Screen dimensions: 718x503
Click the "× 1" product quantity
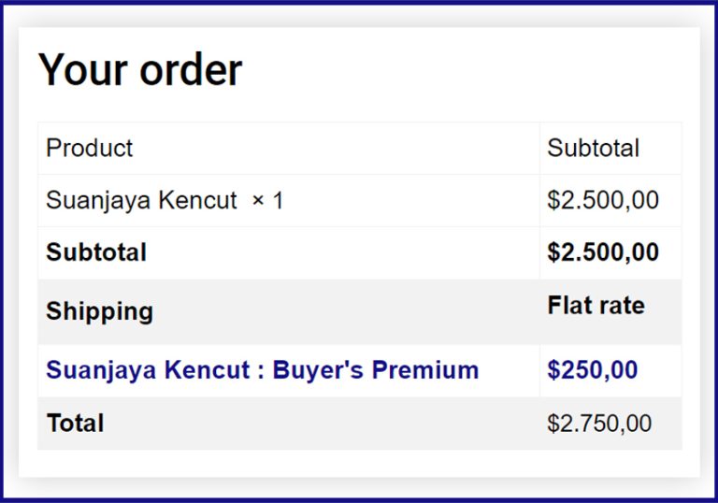[267, 200]
